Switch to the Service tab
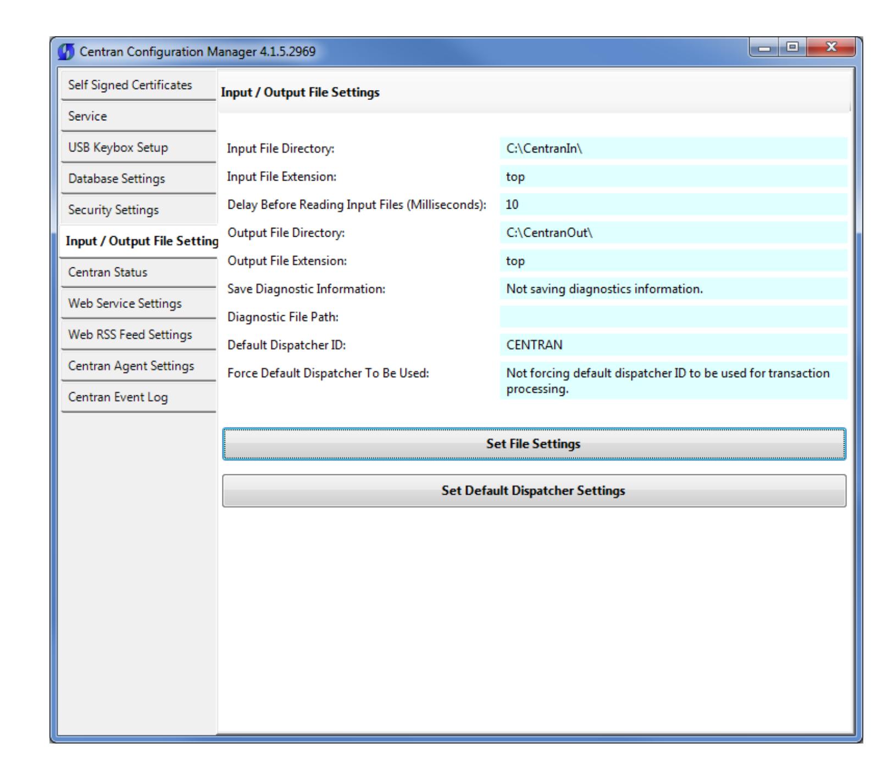 138,116
